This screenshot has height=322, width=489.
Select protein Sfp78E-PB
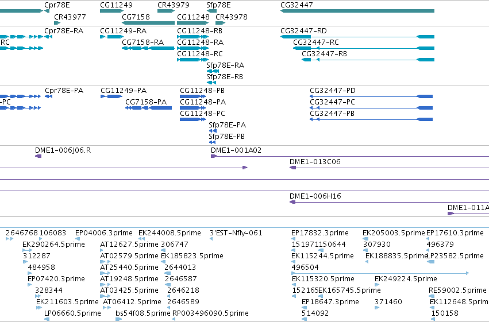[x=227, y=137]
